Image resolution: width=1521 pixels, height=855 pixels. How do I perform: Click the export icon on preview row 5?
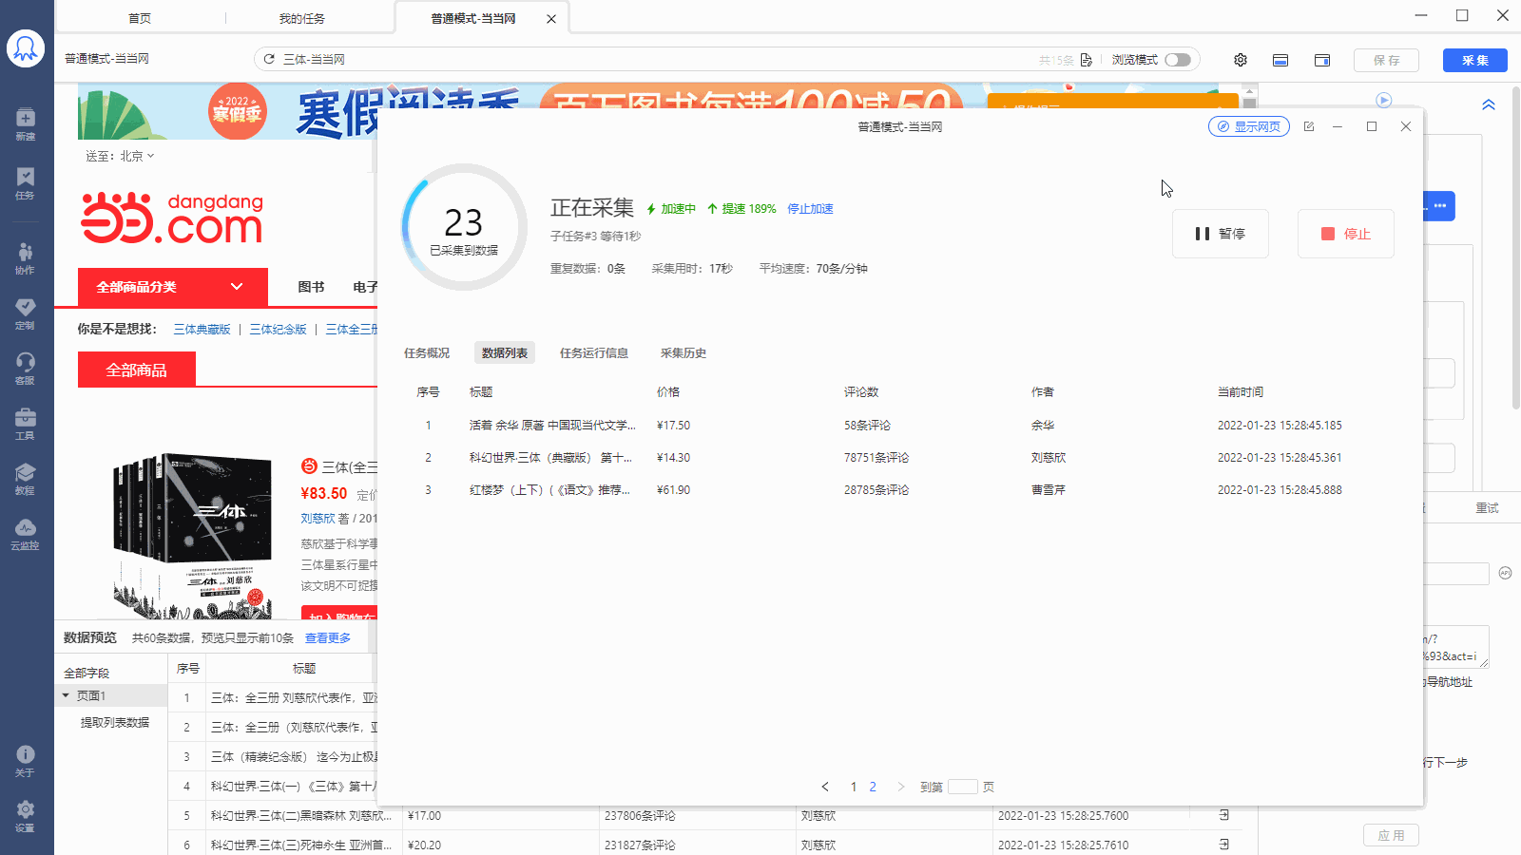click(x=1224, y=815)
